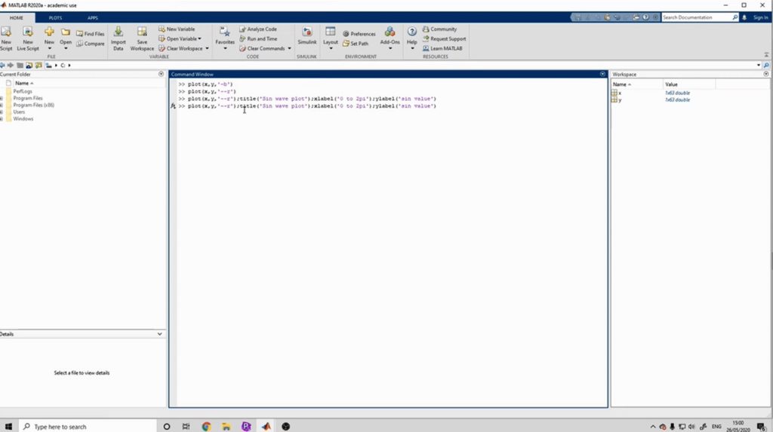Launch Simulink from the toolstrip
This screenshot has height=432, width=773.
[x=307, y=32]
